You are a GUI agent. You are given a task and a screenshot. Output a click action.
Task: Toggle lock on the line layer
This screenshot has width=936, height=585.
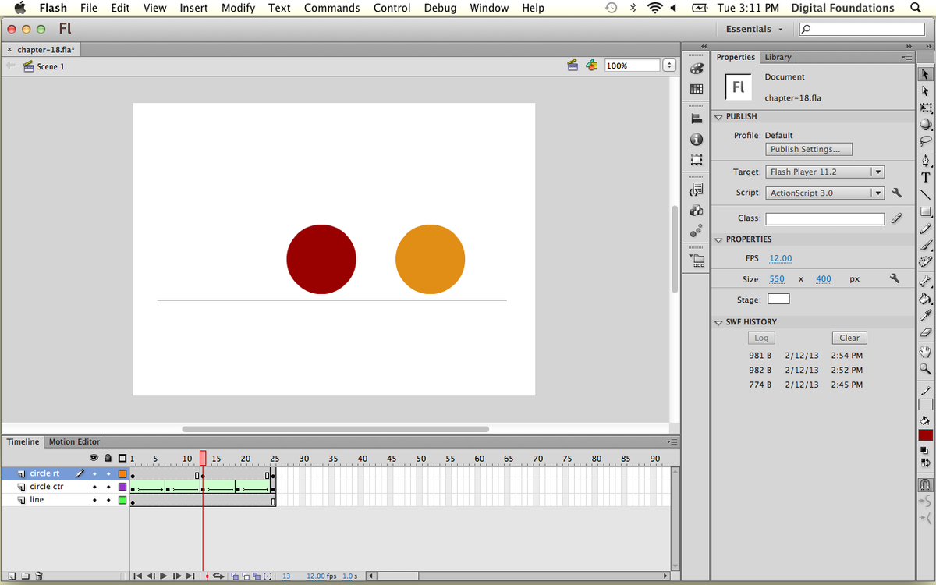(108, 500)
